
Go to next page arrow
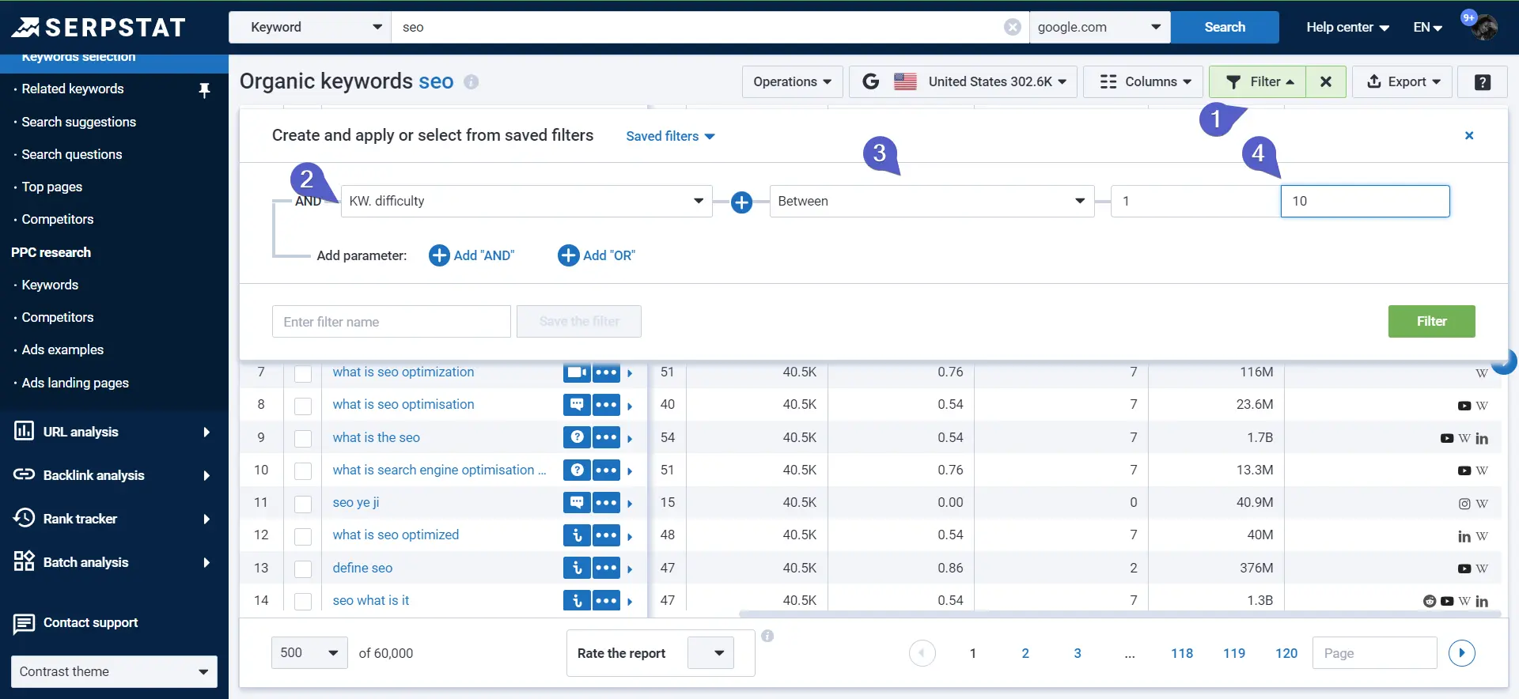[1462, 653]
